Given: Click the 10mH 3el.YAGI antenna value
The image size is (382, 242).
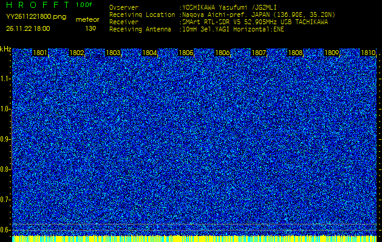Looking at the screenshot, I should pyautogui.click(x=233, y=30).
